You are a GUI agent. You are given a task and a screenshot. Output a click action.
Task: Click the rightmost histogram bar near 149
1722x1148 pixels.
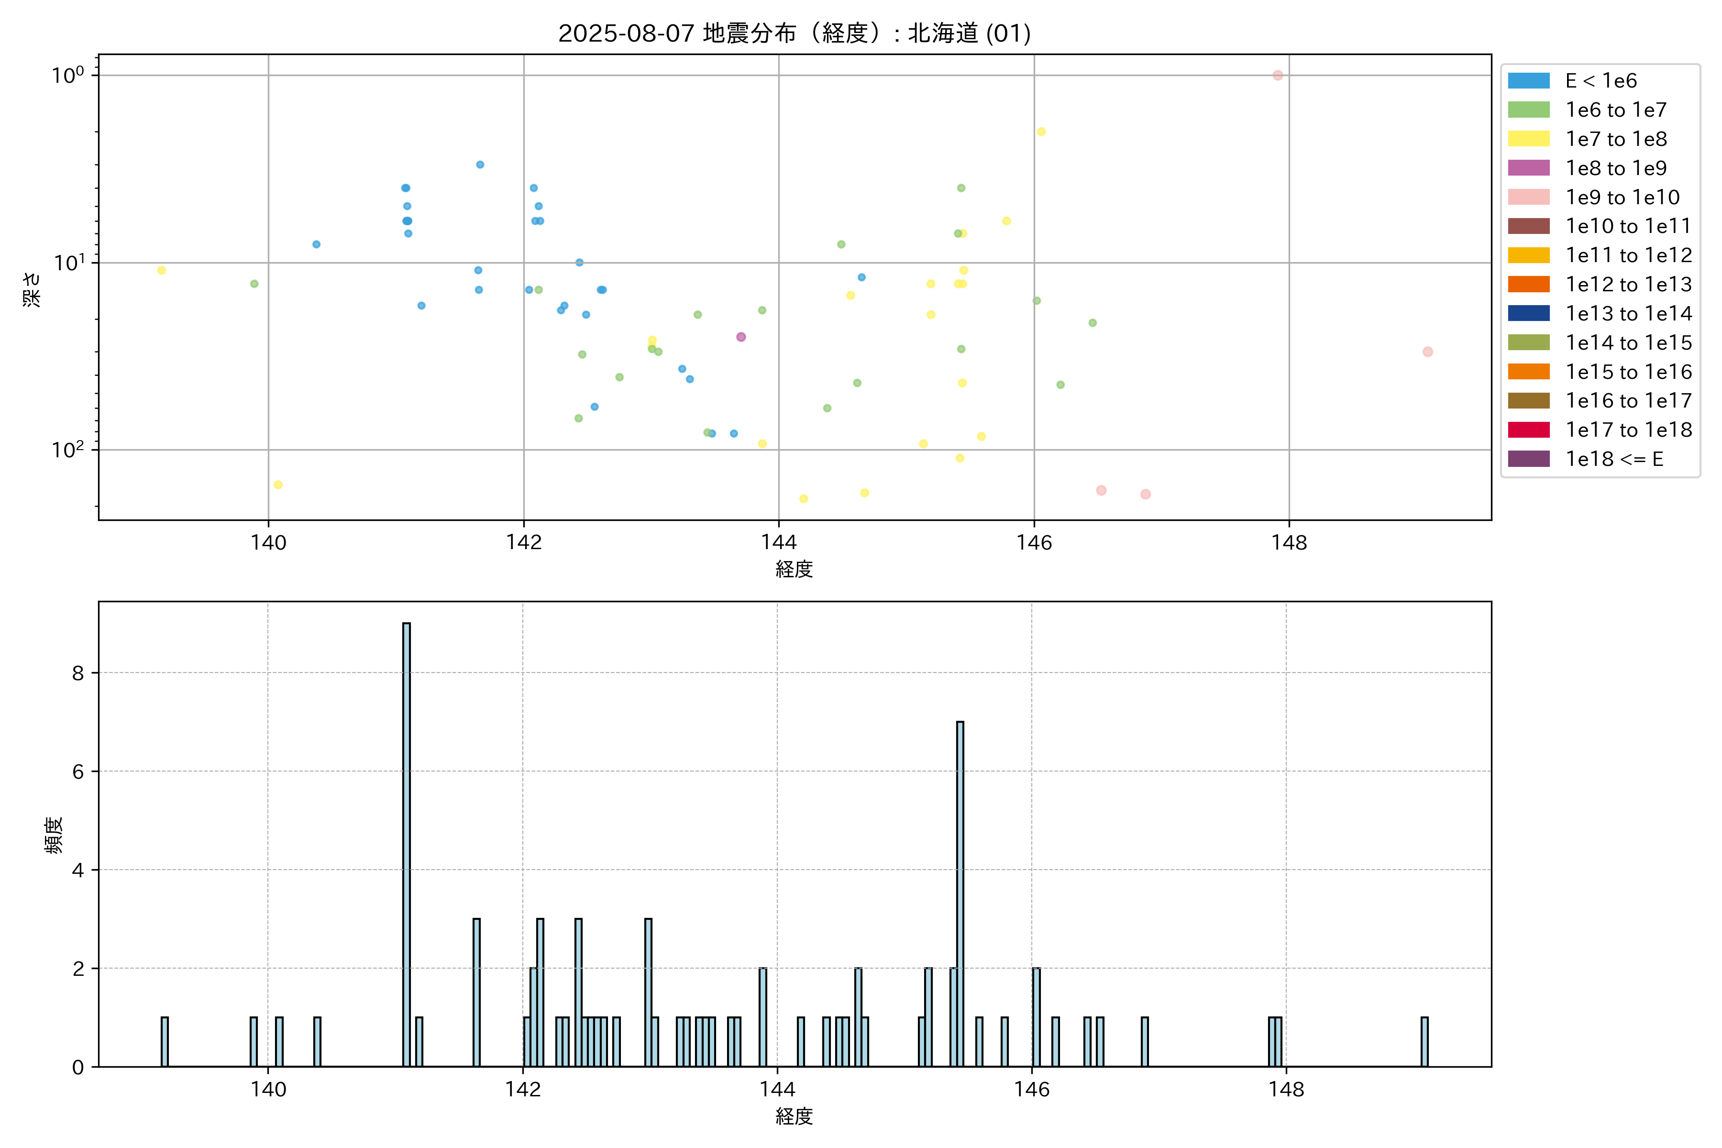1424,1041
